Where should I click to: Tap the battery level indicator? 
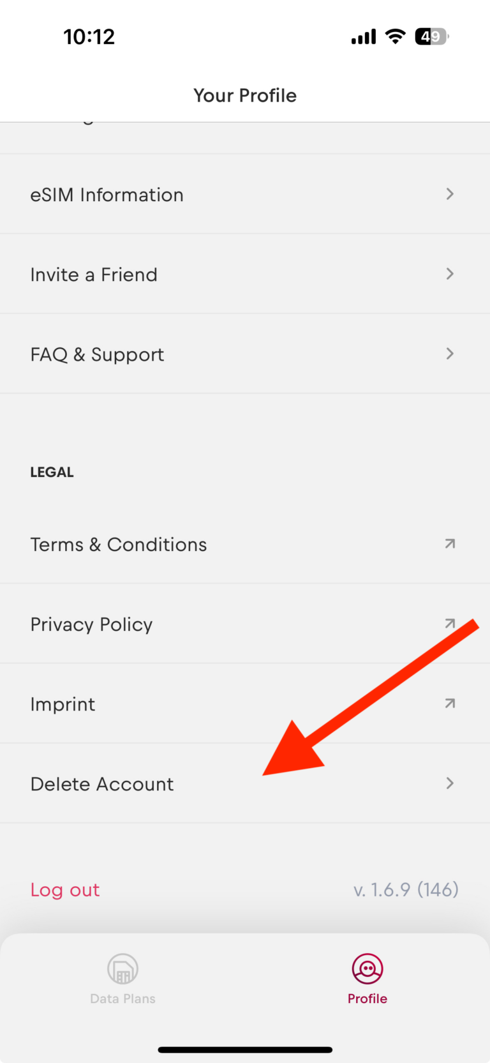(432, 36)
